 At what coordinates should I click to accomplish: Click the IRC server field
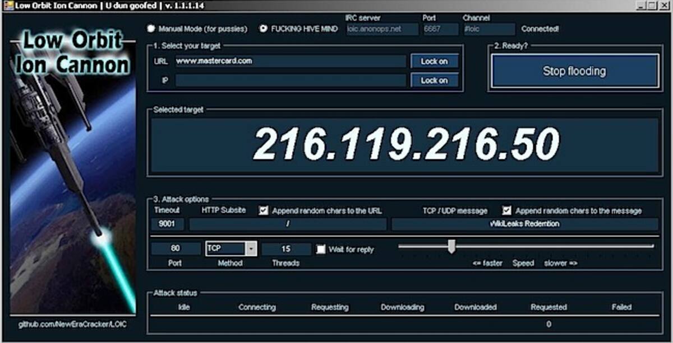[x=382, y=29]
